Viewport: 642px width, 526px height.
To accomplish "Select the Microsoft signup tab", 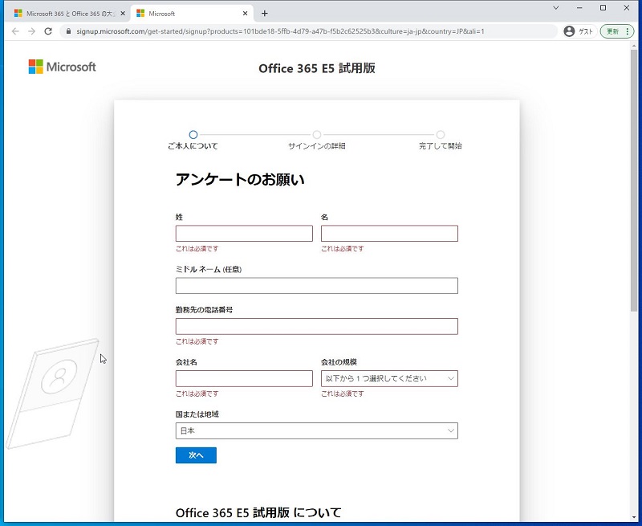I will point(192,14).
